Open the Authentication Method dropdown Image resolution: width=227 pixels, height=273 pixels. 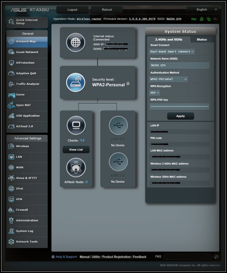[168, 79]
